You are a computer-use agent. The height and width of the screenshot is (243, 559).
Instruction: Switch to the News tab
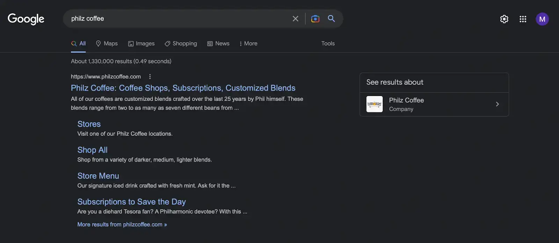click(218, 44)
